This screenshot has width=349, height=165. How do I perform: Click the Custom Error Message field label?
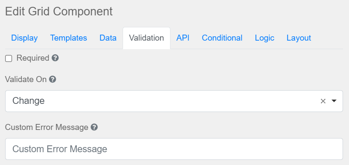point(47,127)
